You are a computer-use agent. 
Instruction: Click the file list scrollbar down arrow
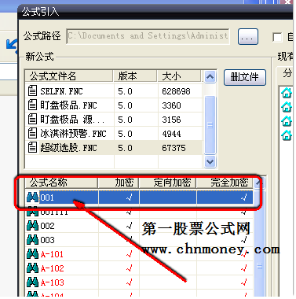click(x=210, y=162)
